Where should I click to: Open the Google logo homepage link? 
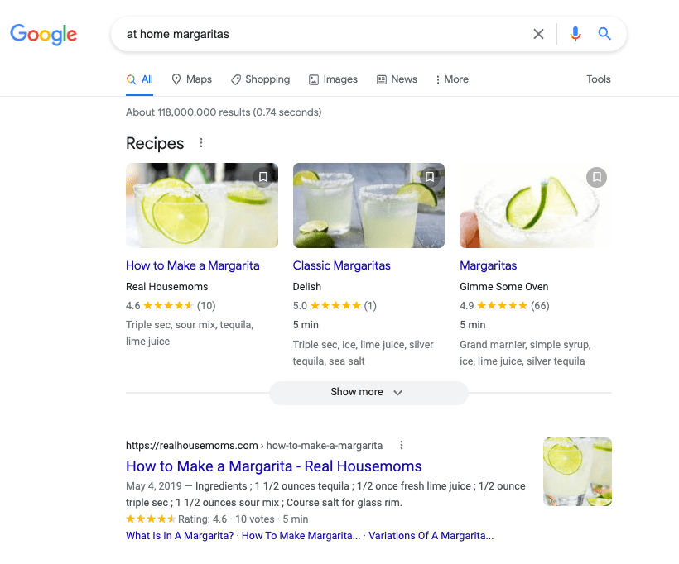pyautogui.click(x=43, y=34)
